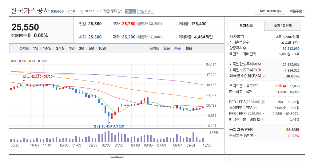Select the 3년 line chart
Screen dimensions: 314x161
coord(81,48)
